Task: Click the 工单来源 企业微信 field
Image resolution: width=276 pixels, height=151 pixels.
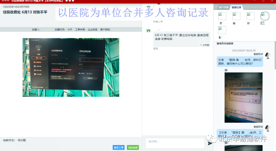Action: pyautogui.click(x=86, y=29)
